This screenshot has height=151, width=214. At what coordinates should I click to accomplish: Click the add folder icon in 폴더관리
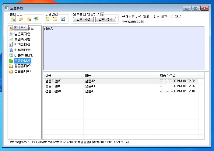tap(13, 19)
